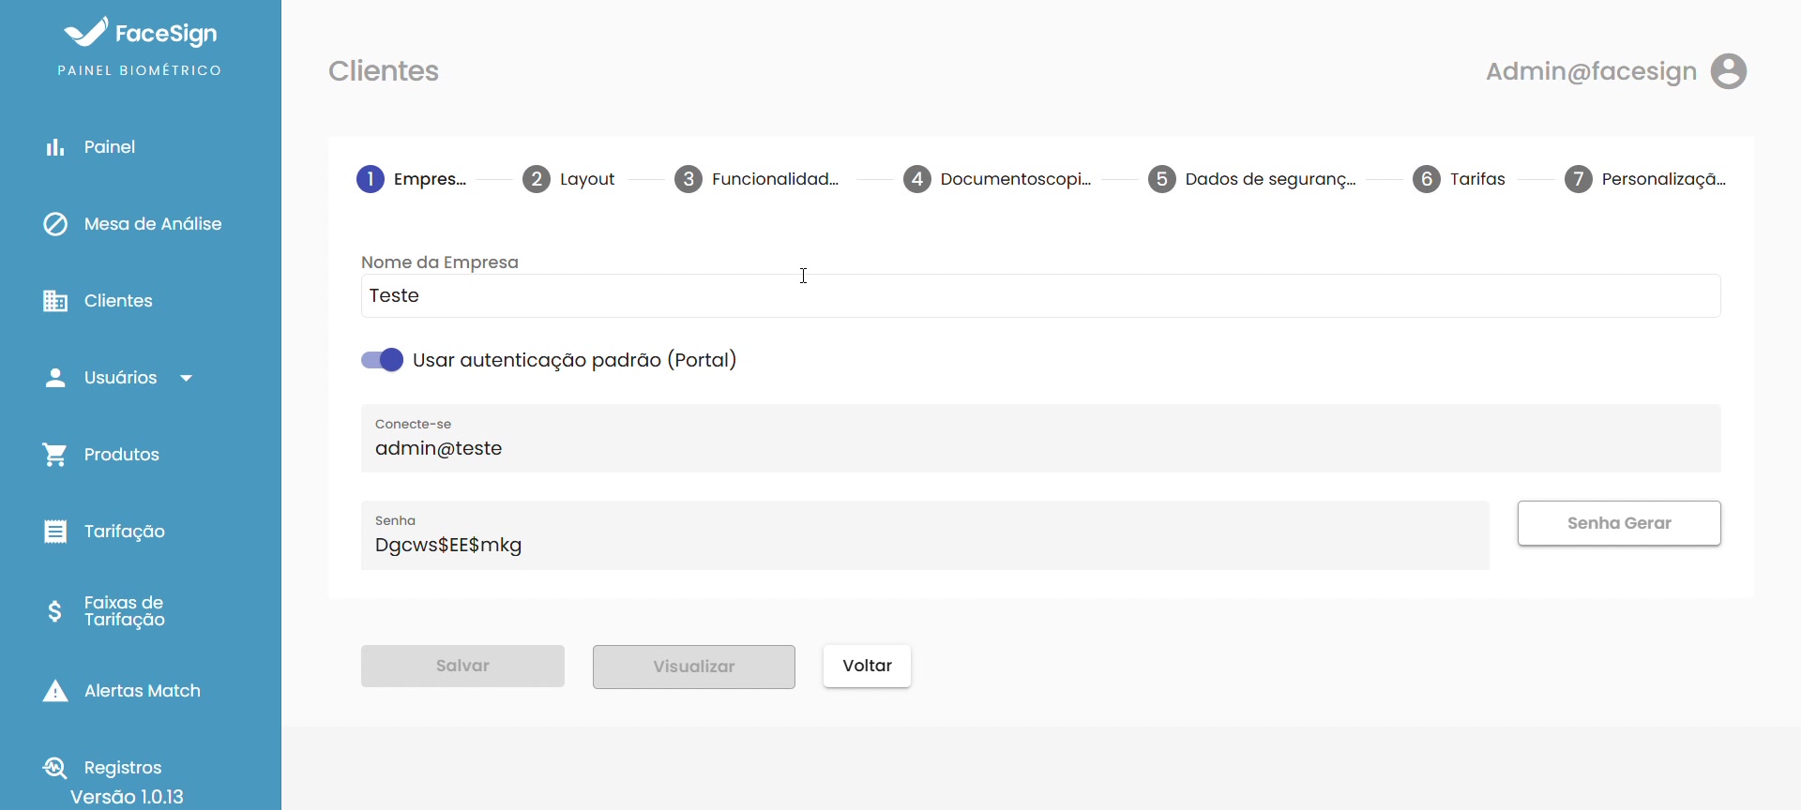Open the Registros search icon
Image resolution: width=1801 pixels, height=810 pixels.
[x=55, y=768]
